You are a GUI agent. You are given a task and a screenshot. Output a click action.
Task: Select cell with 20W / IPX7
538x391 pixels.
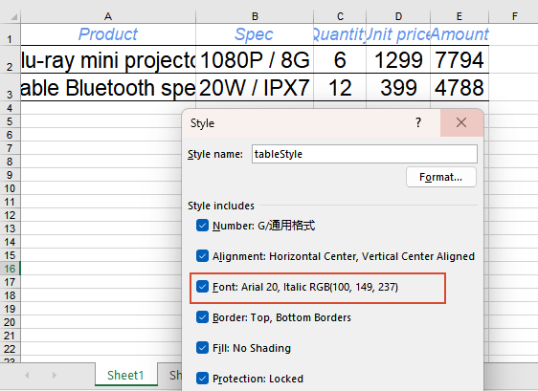(x=255, y=88)
